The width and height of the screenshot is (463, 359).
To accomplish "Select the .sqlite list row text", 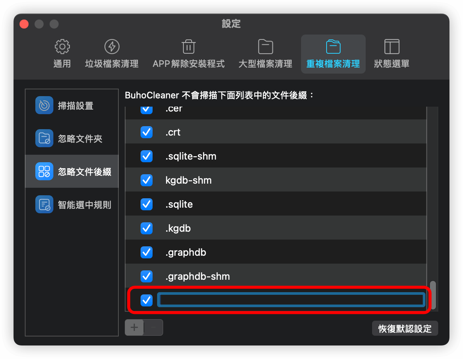I will pyautogui.click(x=179, y=204).
